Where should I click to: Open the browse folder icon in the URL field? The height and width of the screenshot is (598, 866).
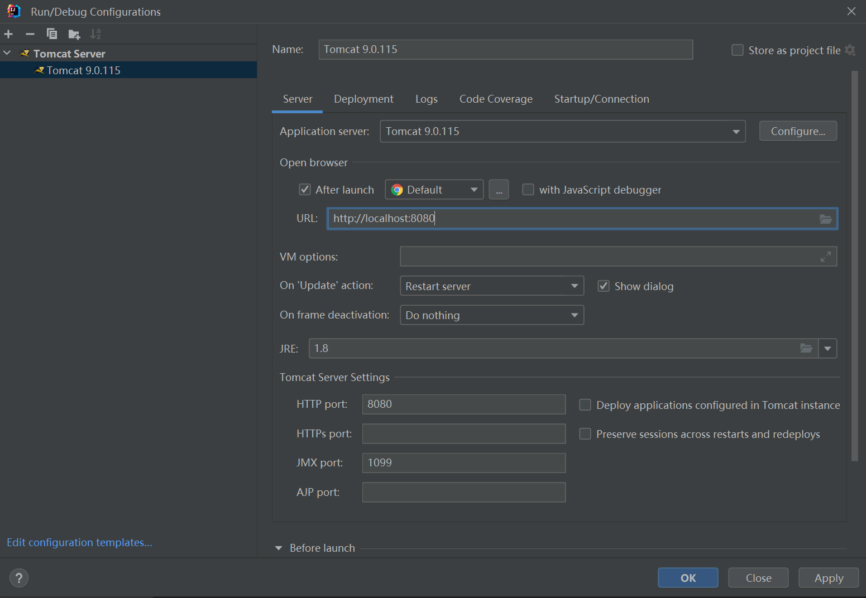[x=826, y=219]
